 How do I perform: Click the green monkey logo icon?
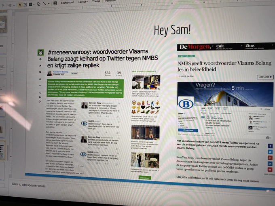[41, 53]
